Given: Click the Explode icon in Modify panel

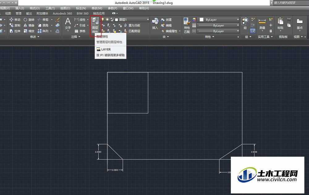Looking at the screenshot, I should point(57,25).
